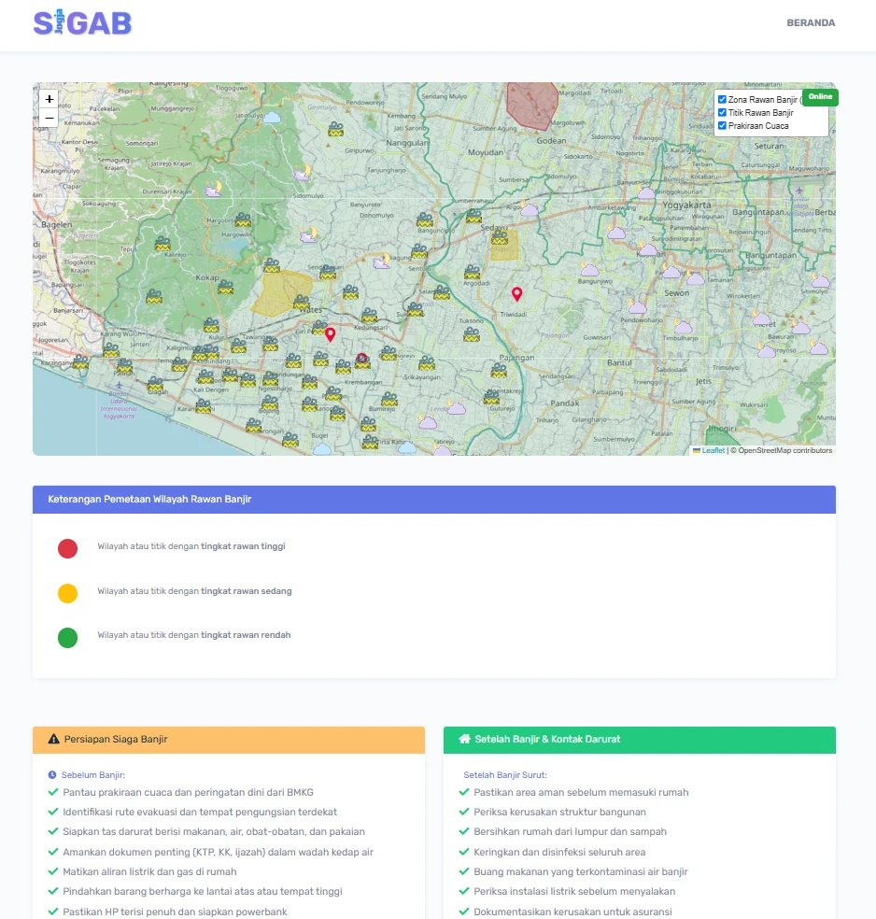Screen dimensions: 876x919
Task: Toggle the Titik Rawan Banjir checkbox
Action: (722, 112)
